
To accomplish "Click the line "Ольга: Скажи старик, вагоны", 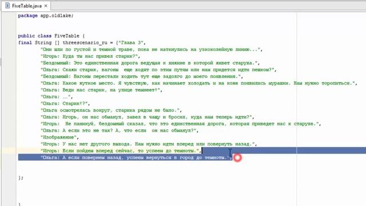I will click(158, 70).
